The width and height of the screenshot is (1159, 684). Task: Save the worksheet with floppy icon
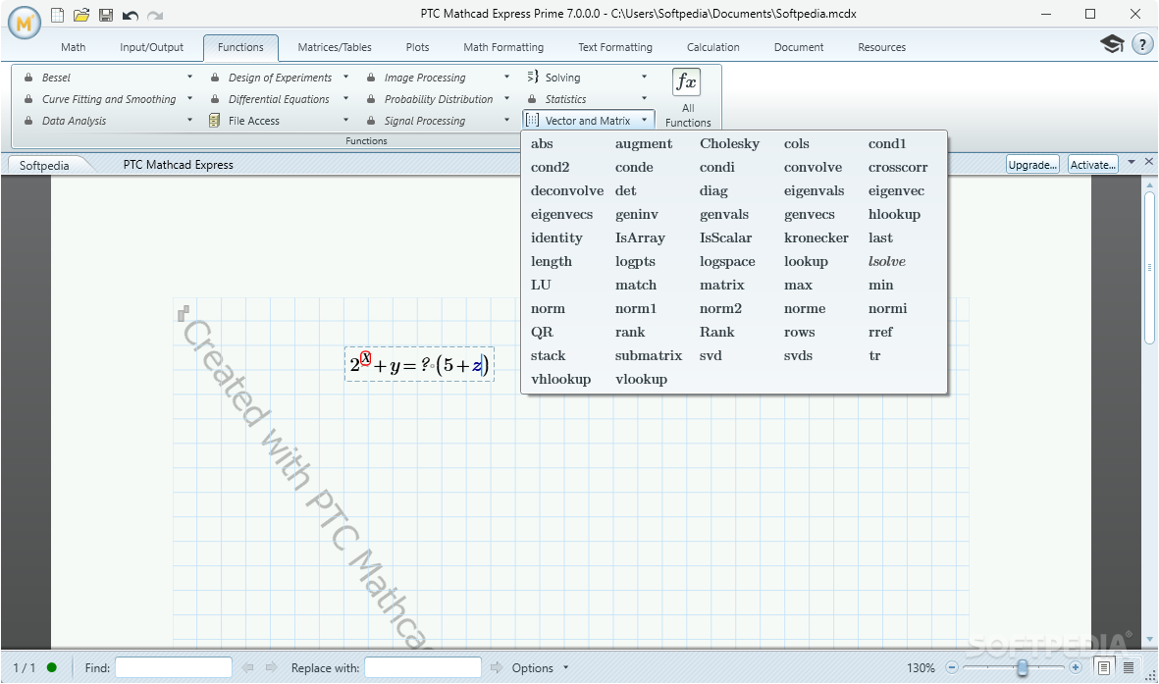click(x=106, y=15)
